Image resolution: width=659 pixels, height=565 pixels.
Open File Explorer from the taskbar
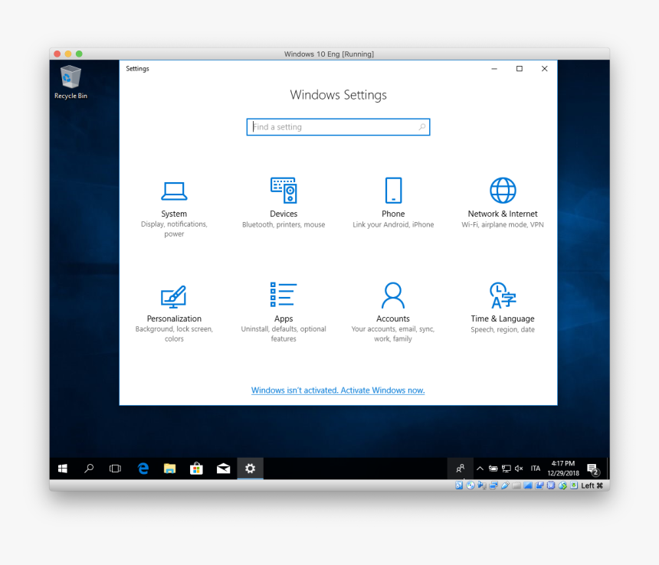169,469
